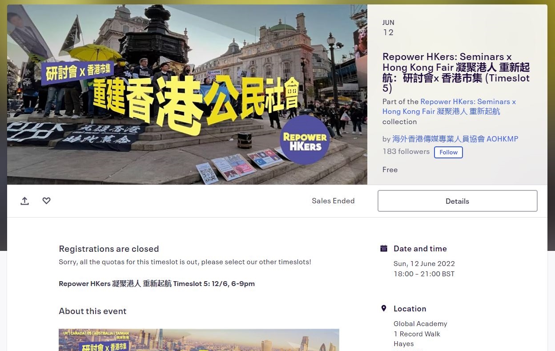The height and width of the screenshot is (351, 555).
Task: Click the event hero banner image
Action: [x=187, y=94]
